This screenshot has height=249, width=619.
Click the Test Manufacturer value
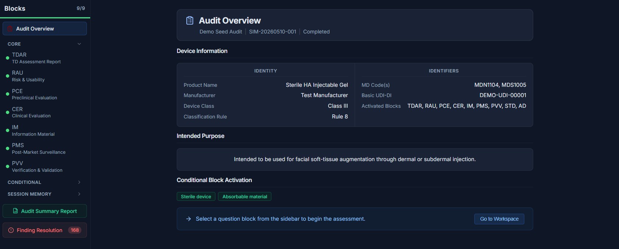(324, 95)
